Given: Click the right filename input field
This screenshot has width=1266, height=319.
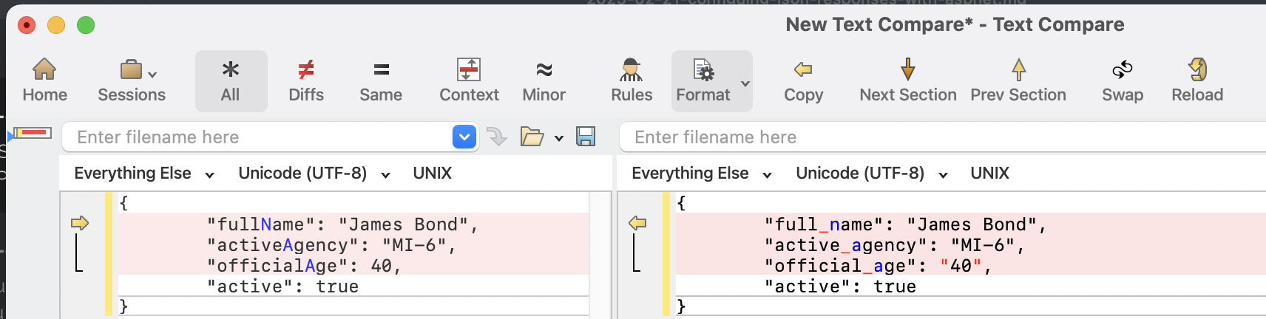Looking at the screenshot, I should pyautogui.click(x=943, y=137).
